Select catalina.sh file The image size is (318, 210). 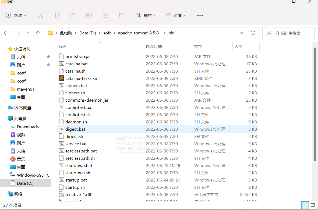coord(158,71)
